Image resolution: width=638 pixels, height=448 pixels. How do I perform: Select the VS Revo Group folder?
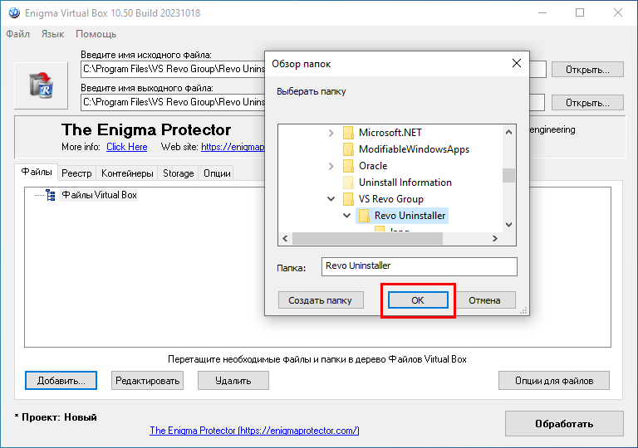pos(391,199)
